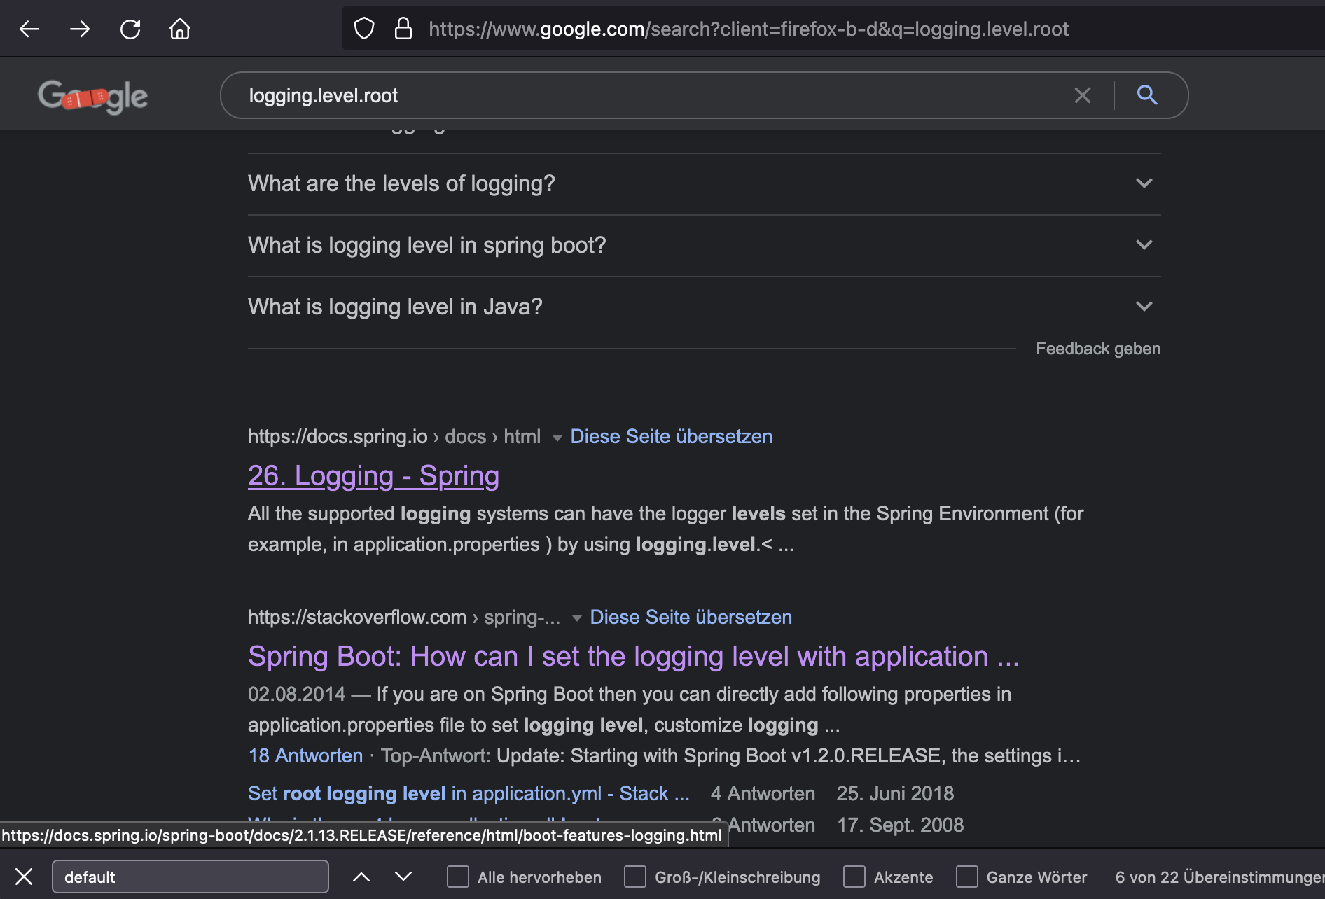Enable 'Ganze Wörter' checkbox
This screenshot has width=1325, height=899.
967,877
